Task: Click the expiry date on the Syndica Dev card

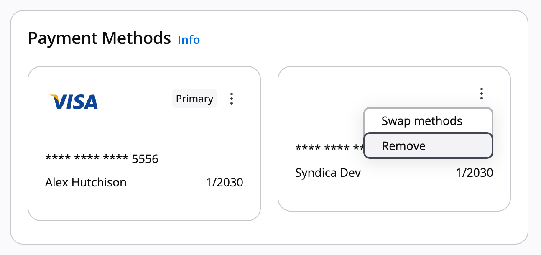Action: pyautogui.click(x=475, y=172)
